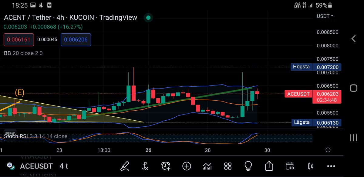Open chart settings gear icon

[328, 150]
